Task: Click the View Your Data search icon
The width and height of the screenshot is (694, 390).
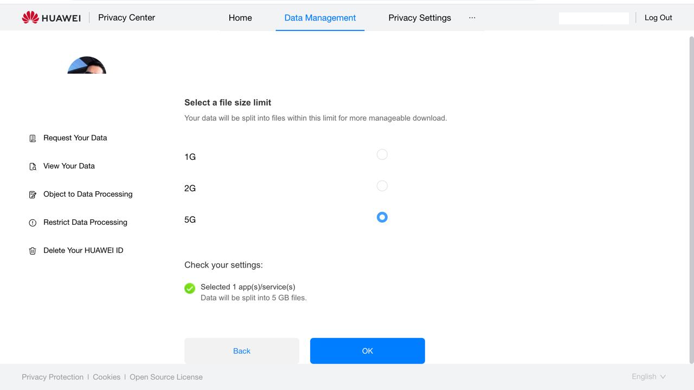Action: (x=33, y=166)
